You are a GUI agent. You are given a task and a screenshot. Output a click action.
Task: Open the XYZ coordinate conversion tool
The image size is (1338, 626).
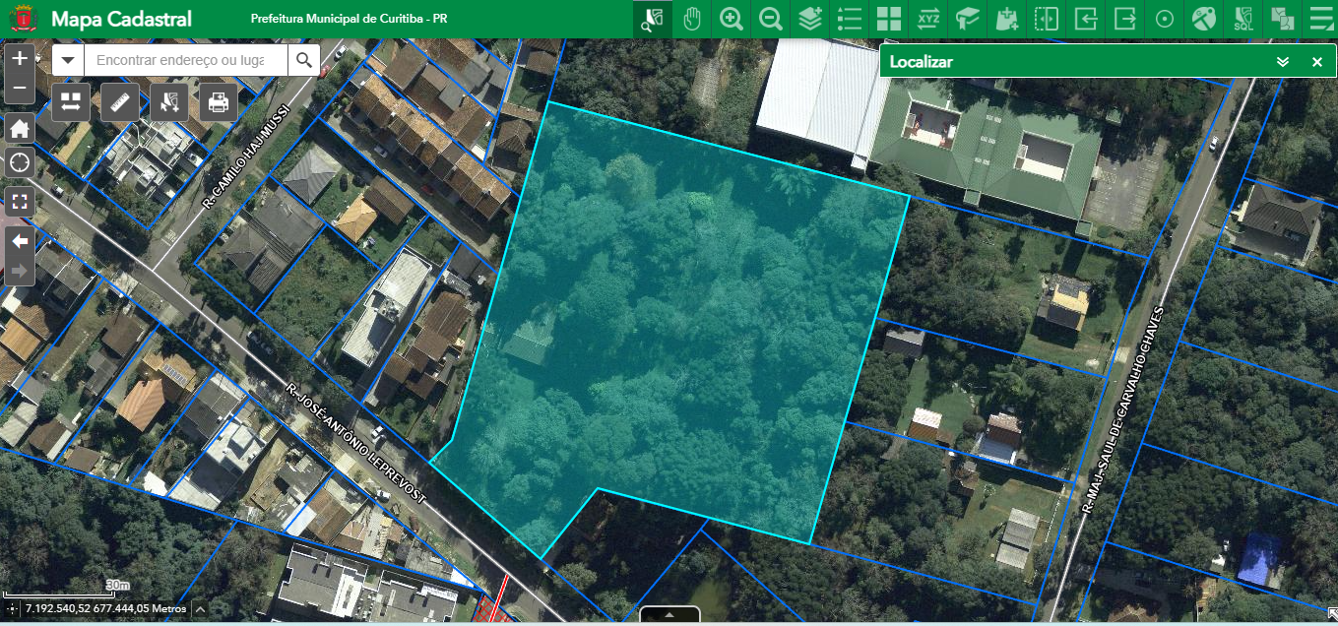[928, 19]
